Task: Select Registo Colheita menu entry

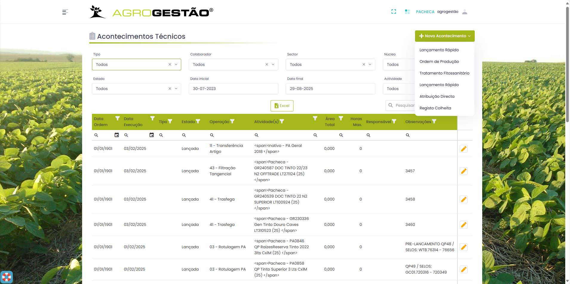Action: click(435, 108)
